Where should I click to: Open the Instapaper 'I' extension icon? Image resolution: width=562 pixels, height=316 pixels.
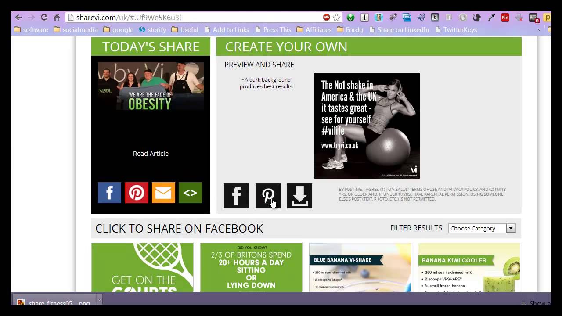[x=364, y=18]
